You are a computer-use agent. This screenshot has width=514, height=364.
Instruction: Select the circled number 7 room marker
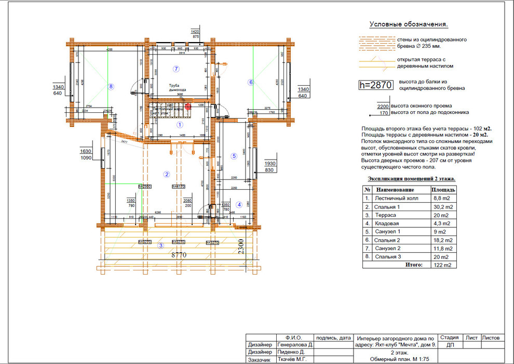click(176, 69)
